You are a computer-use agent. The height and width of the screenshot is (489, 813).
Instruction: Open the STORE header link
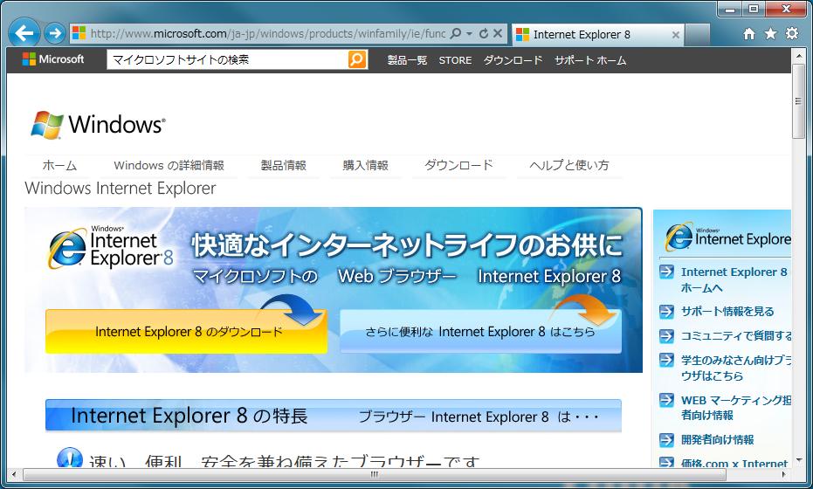pos(455,60)
